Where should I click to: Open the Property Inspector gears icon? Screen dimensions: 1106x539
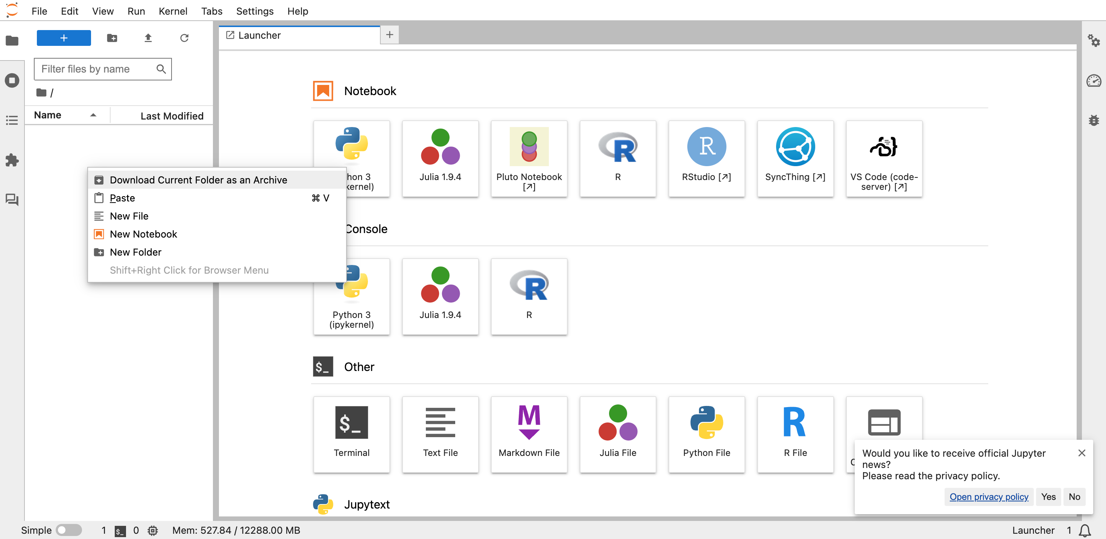pos(1094,41)
